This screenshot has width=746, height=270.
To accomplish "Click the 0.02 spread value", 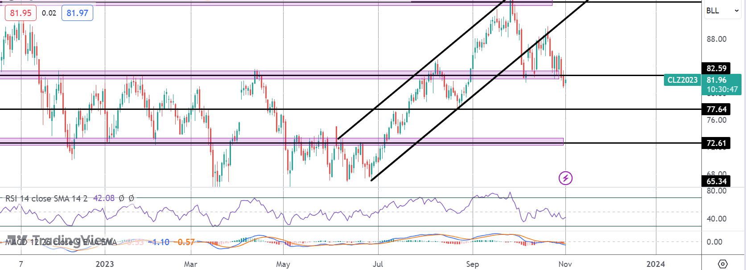I will (49, 13).
